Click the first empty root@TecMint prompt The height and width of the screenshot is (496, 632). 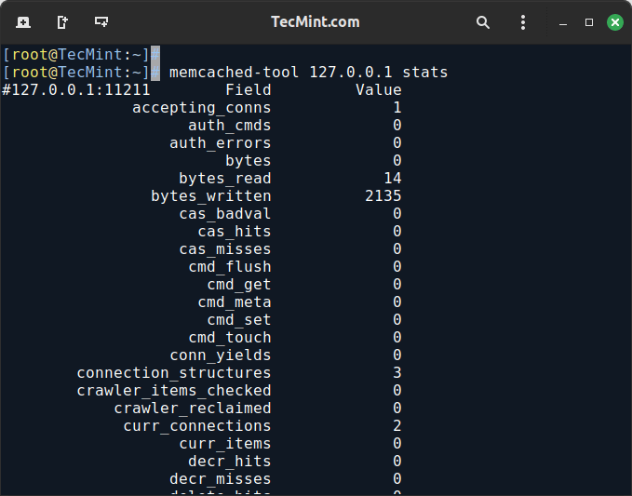[x=81, y=55]
